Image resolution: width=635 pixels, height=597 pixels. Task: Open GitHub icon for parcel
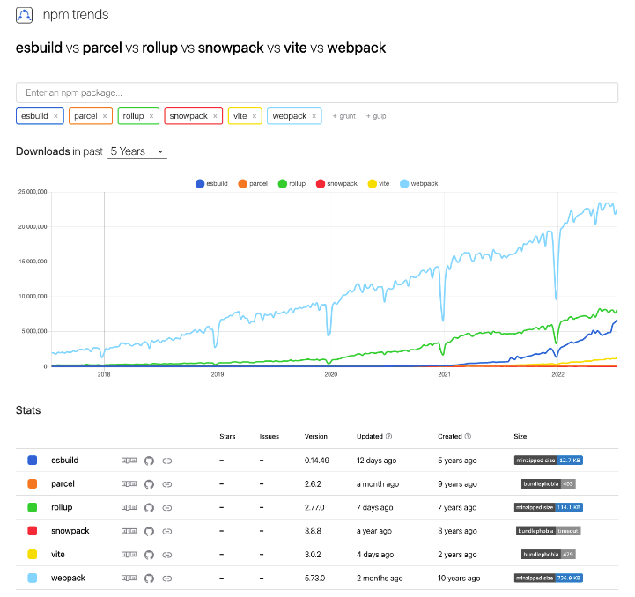[149, 484]
